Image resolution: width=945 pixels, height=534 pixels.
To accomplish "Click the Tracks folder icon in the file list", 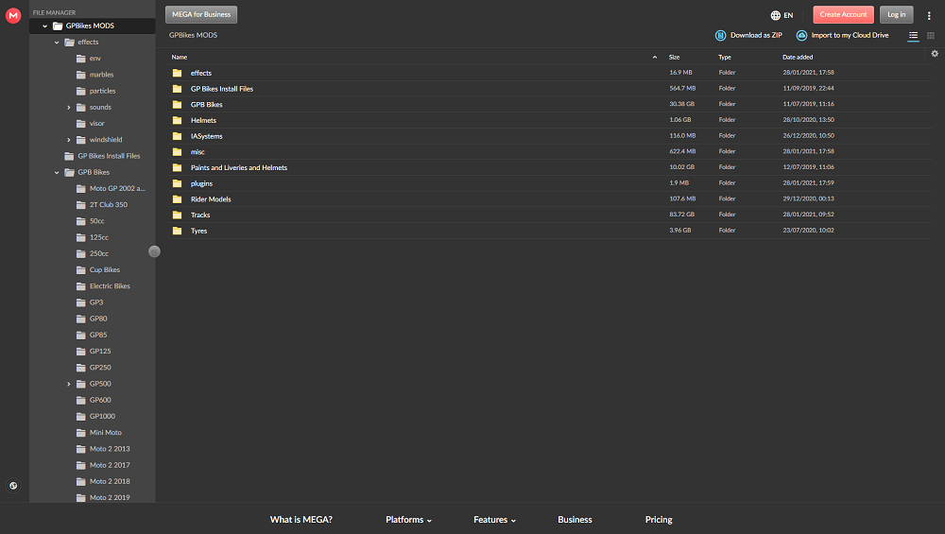I will [x=178, y=215].
